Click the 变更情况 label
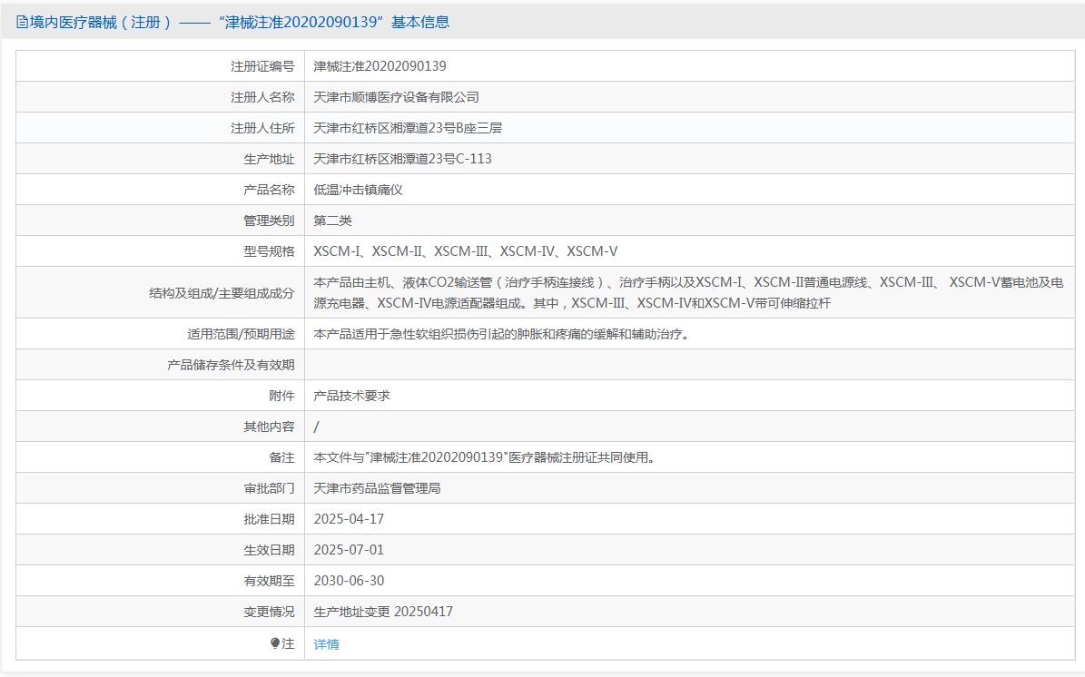 click(x=269, y=612)
